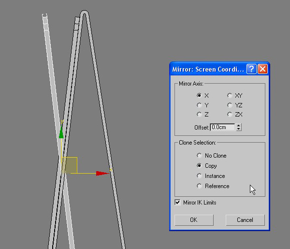Choose the ZX mirror plane option
290x249 pixels.
point(230,115)
